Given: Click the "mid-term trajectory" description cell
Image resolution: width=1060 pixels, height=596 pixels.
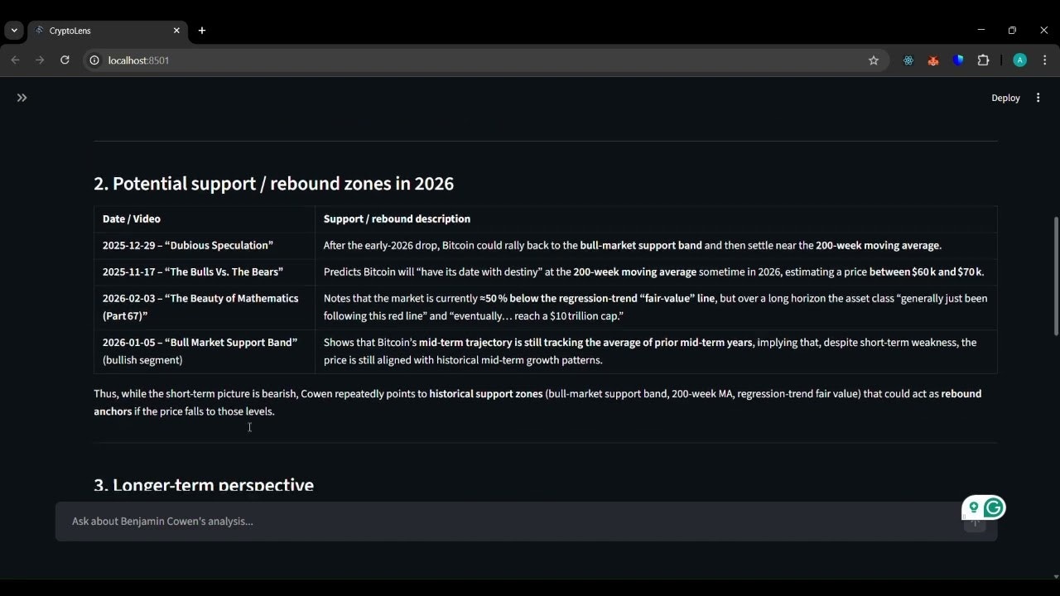Looking at the screenshot, I should 656,351.
